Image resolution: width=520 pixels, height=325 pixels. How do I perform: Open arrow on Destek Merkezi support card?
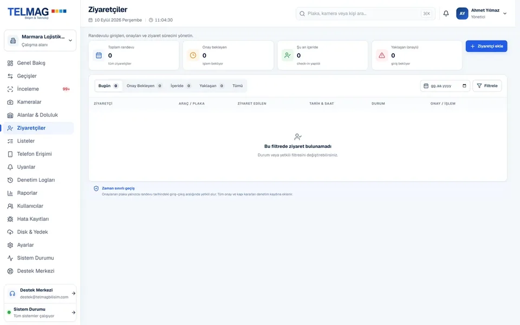click(x=74, y=294)
